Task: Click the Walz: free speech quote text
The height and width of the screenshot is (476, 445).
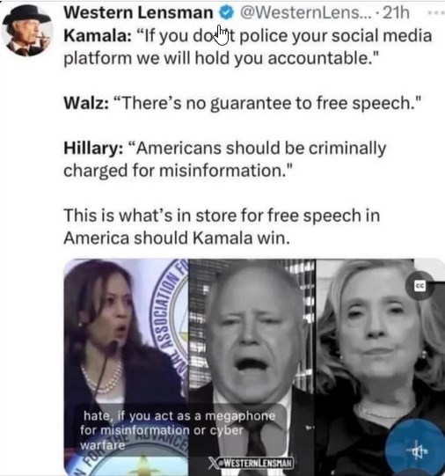Action: [x=243, y=103]
